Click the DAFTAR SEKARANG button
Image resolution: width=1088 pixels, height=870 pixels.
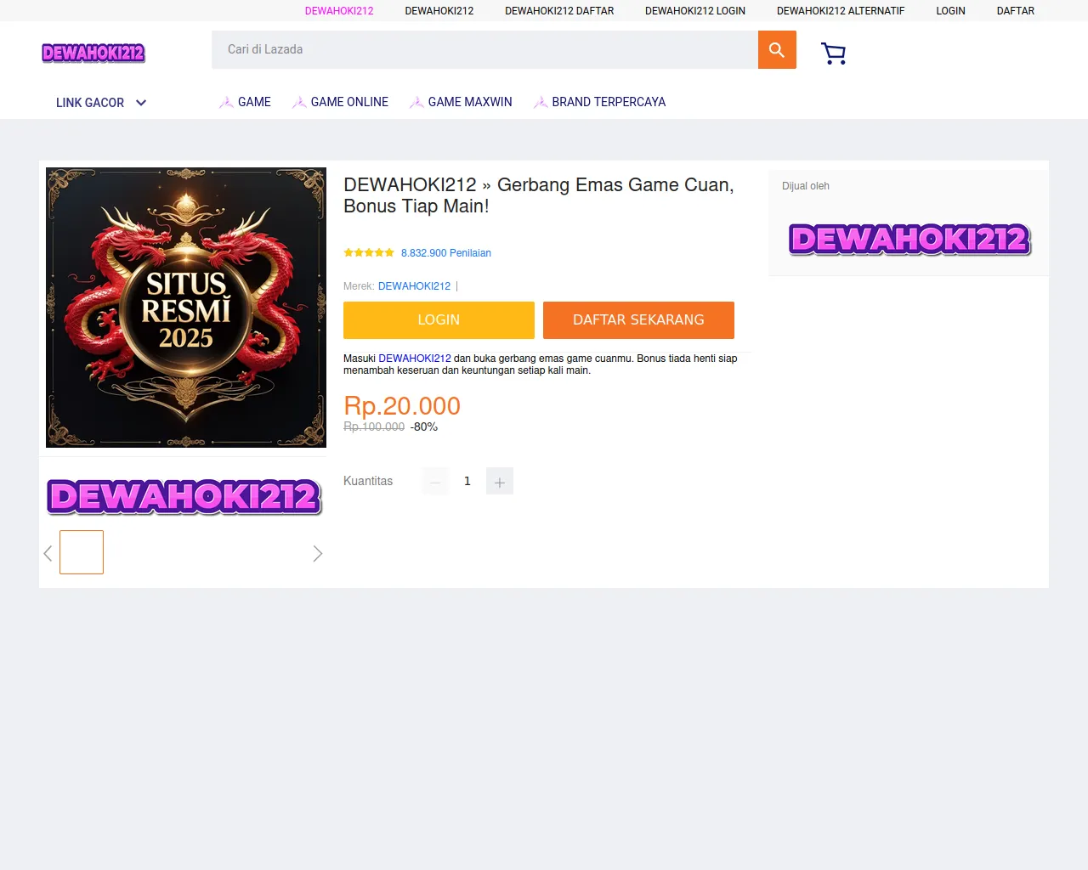pos(638,320)
